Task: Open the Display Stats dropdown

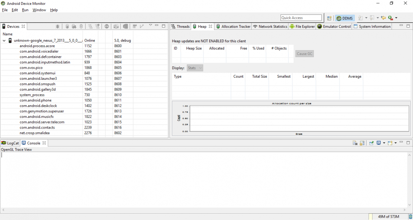Action: tap(195, 68)
